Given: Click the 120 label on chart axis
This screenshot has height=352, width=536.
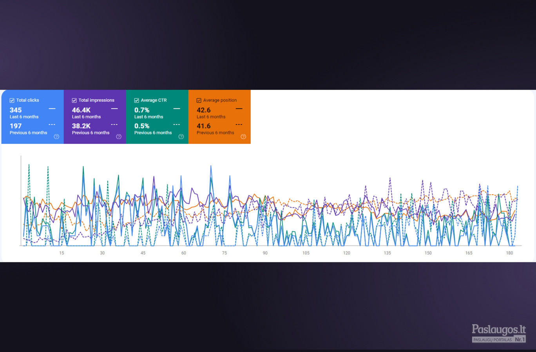Looking at the screenshot, I should tap(347, 253).
